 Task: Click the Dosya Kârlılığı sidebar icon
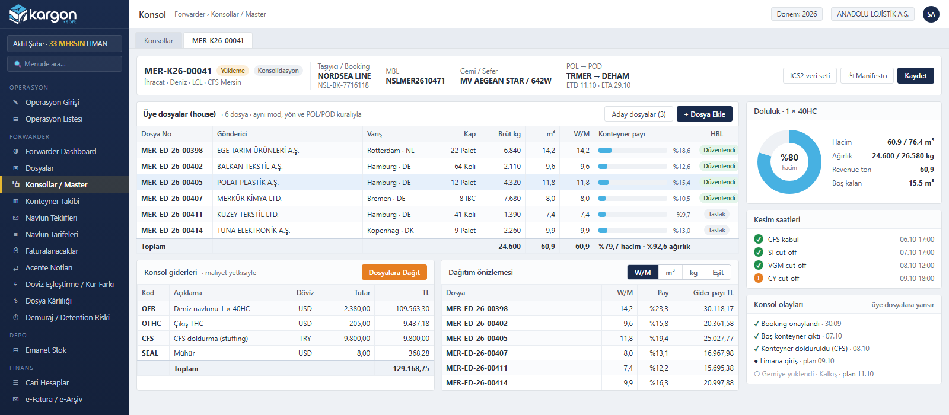click(16, 301)
